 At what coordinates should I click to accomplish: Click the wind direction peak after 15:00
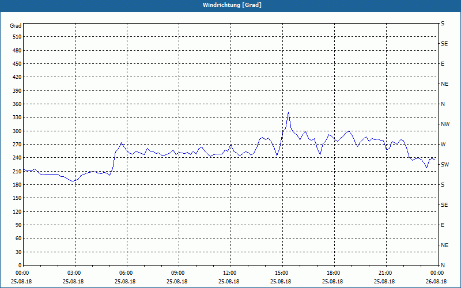(289, 112)
